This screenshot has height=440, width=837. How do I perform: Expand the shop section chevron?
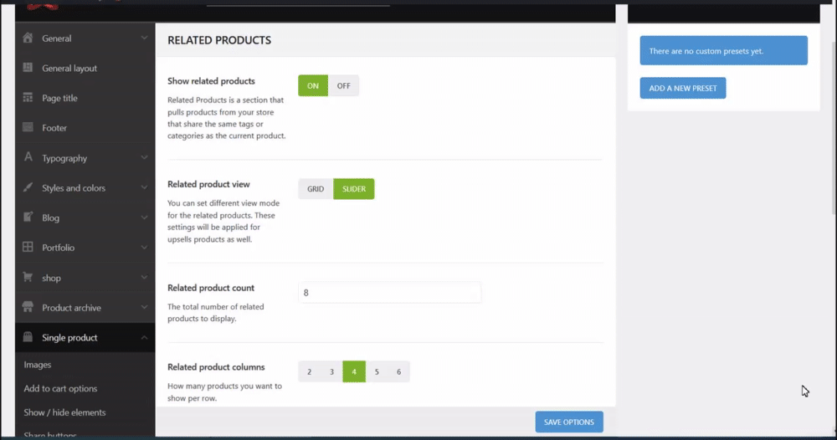[144, 278]
